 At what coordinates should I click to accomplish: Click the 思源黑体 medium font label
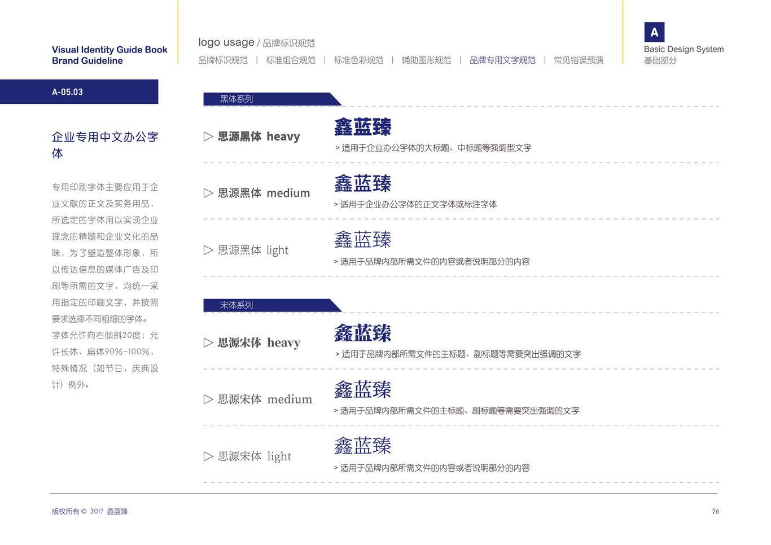coord(264,193)
